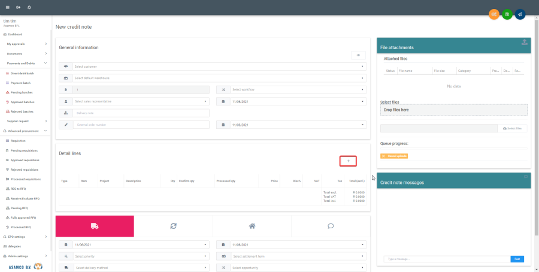Open the notifications bell
The height and width of the screenshot is (272, 539).
click(29, 7)
